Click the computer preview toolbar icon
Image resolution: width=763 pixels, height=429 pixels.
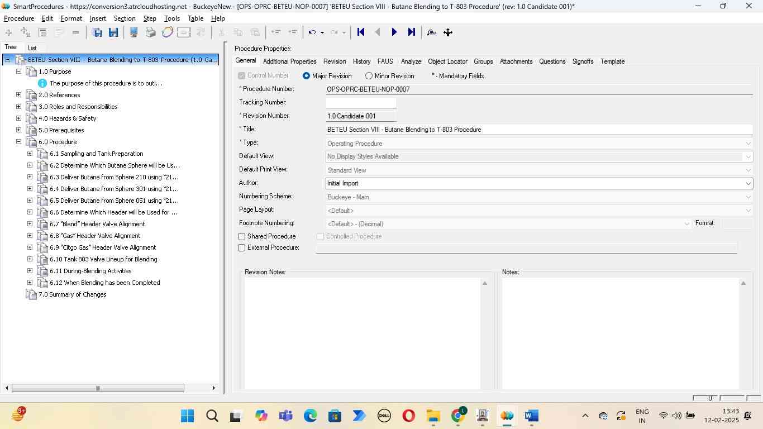click(x=133, y=32)
